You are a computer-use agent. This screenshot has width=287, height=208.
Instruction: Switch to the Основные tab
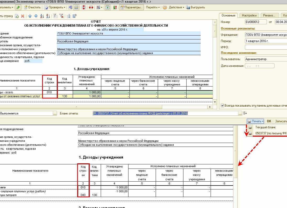[x=228, y=15]
